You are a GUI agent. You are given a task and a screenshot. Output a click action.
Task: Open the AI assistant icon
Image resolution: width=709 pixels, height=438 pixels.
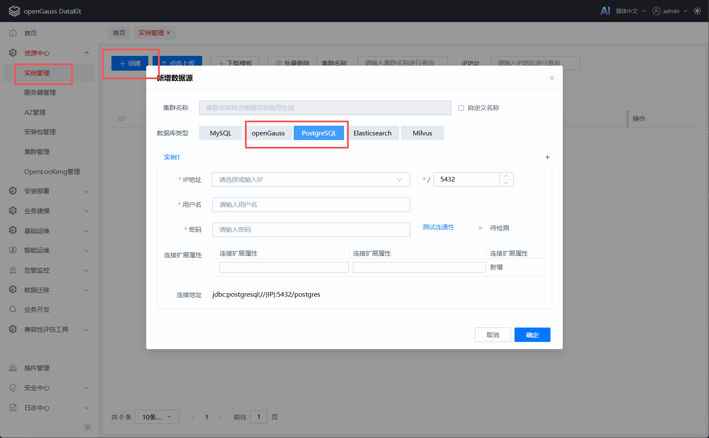point(605,11)
